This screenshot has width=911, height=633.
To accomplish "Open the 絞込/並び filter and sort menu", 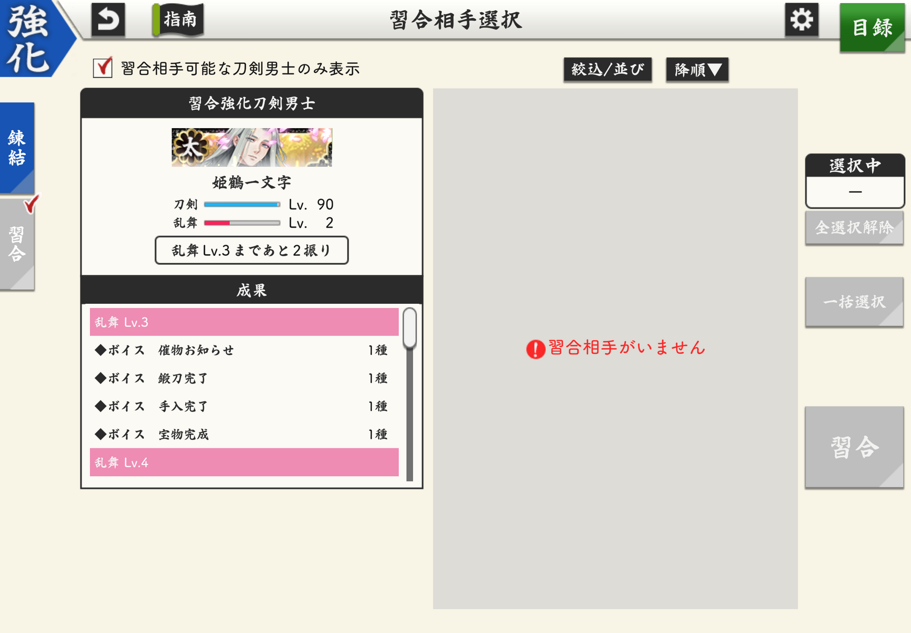I will pos(608,70).
